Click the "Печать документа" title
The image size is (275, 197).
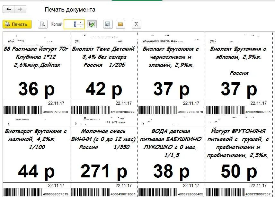70,9
